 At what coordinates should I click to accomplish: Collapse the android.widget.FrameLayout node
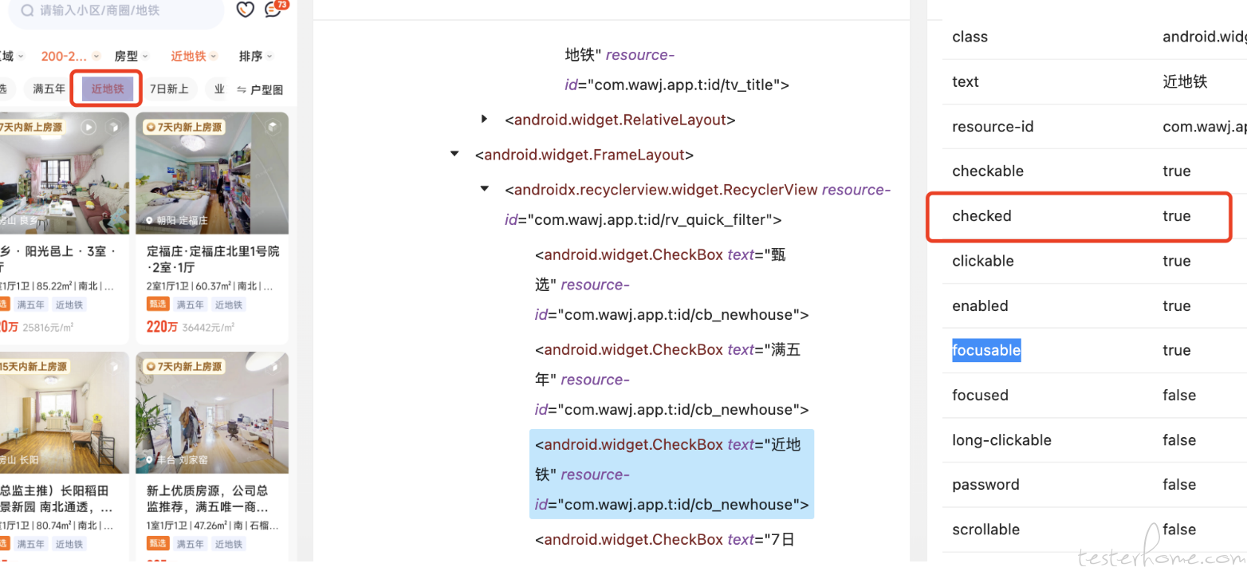pyautogui.click(x=454, y=154)
